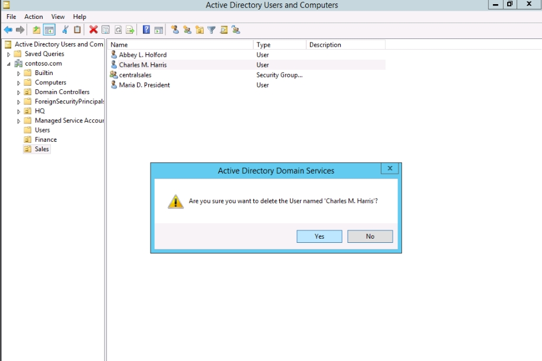Create new organizational unit icon

(200, 30)
